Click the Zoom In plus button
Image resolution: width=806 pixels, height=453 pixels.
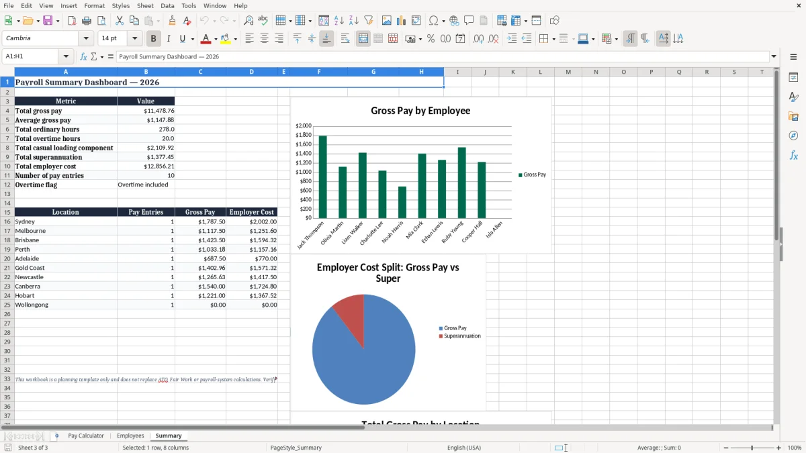(779, 448)
